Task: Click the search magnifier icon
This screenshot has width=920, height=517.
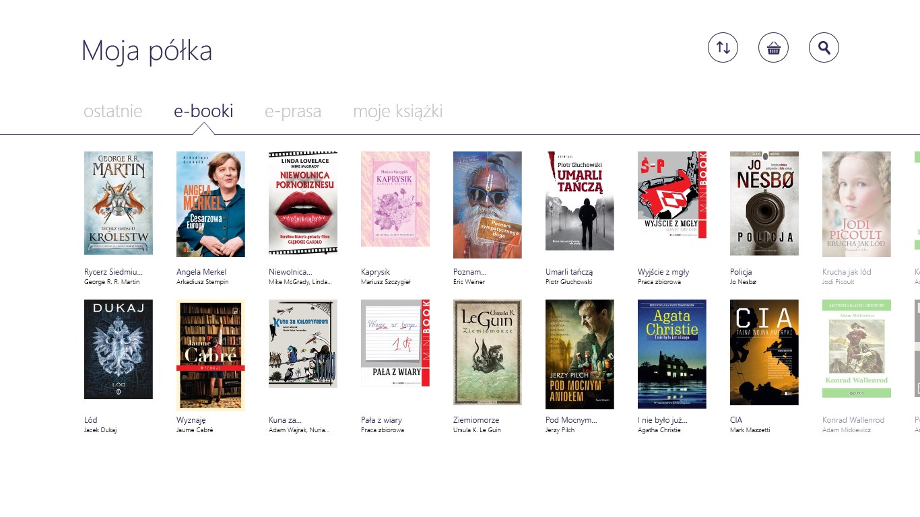Action: point(824,48)
